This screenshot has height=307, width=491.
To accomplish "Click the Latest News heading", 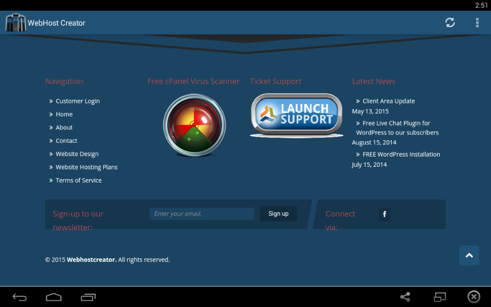I will 373,81.
